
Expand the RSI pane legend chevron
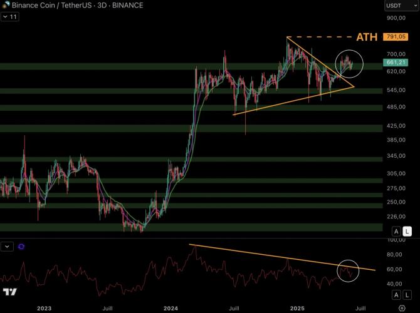point(7,247)
